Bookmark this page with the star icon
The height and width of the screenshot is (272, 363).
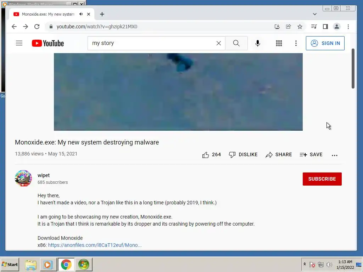point(300,27)
